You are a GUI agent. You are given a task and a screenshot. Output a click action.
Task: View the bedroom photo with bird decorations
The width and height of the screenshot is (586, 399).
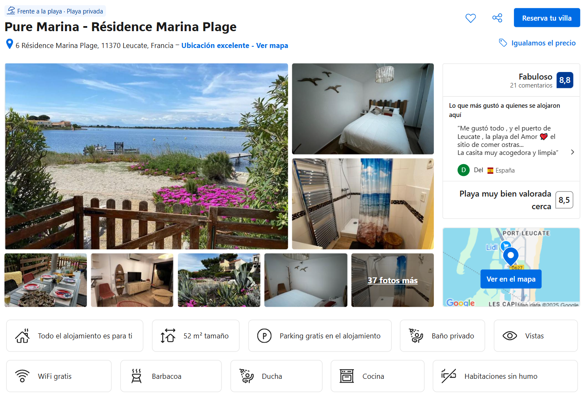tap(362, 109)
